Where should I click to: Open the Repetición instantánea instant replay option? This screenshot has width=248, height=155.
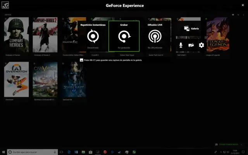point(93,36)
